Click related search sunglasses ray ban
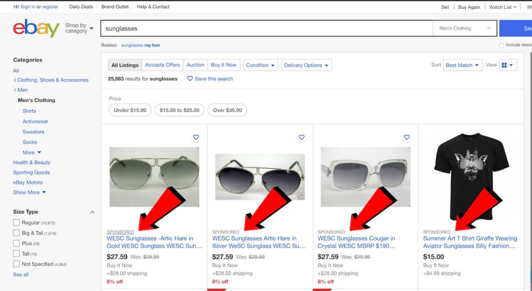This screenshot has width=532, height=291. (140, 45)
